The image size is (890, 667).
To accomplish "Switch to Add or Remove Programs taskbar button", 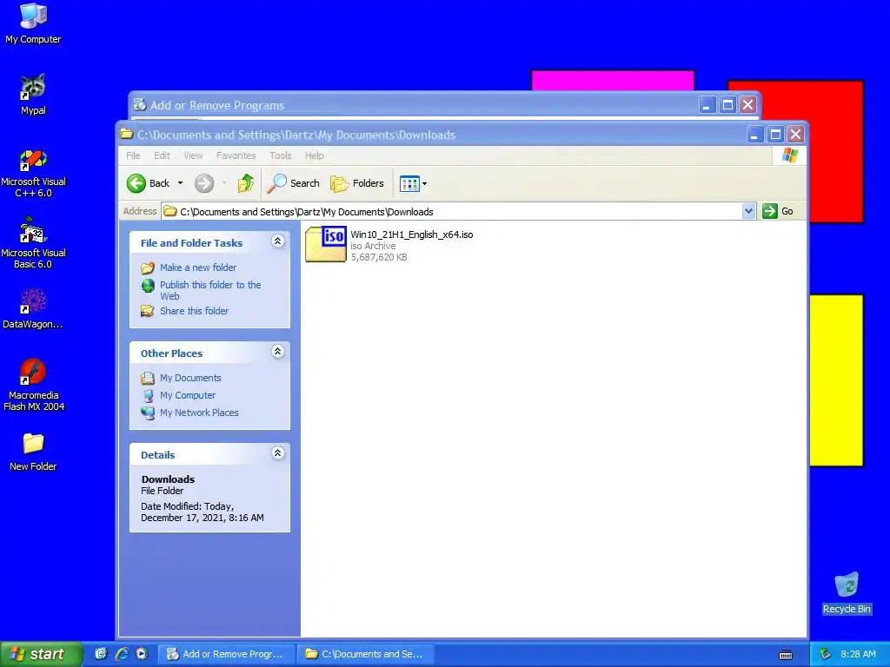I will coord(227,654).
